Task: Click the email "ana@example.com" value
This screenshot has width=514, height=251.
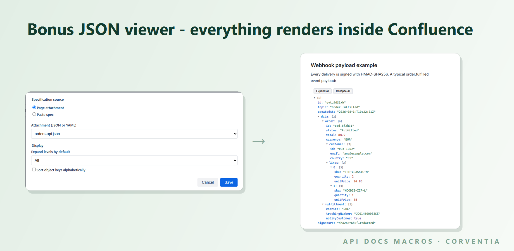Action: (357, 153)
